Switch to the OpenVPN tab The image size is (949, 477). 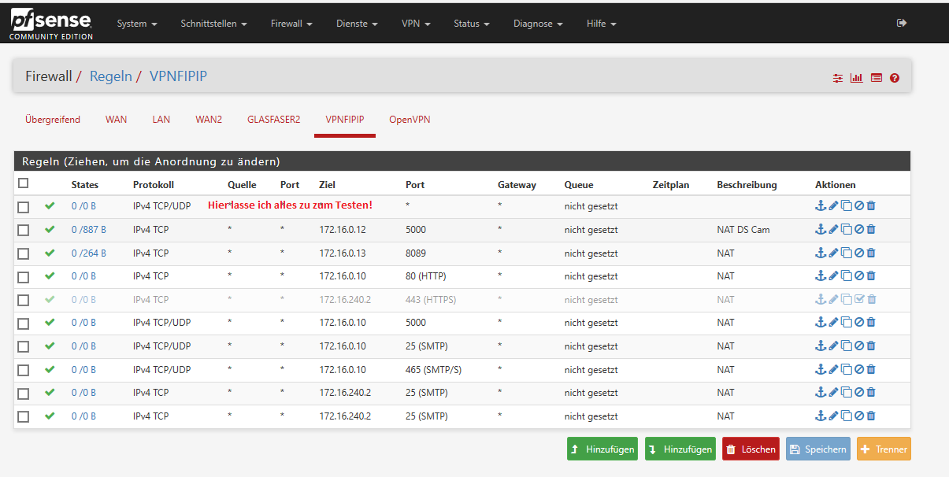(410, 120)
